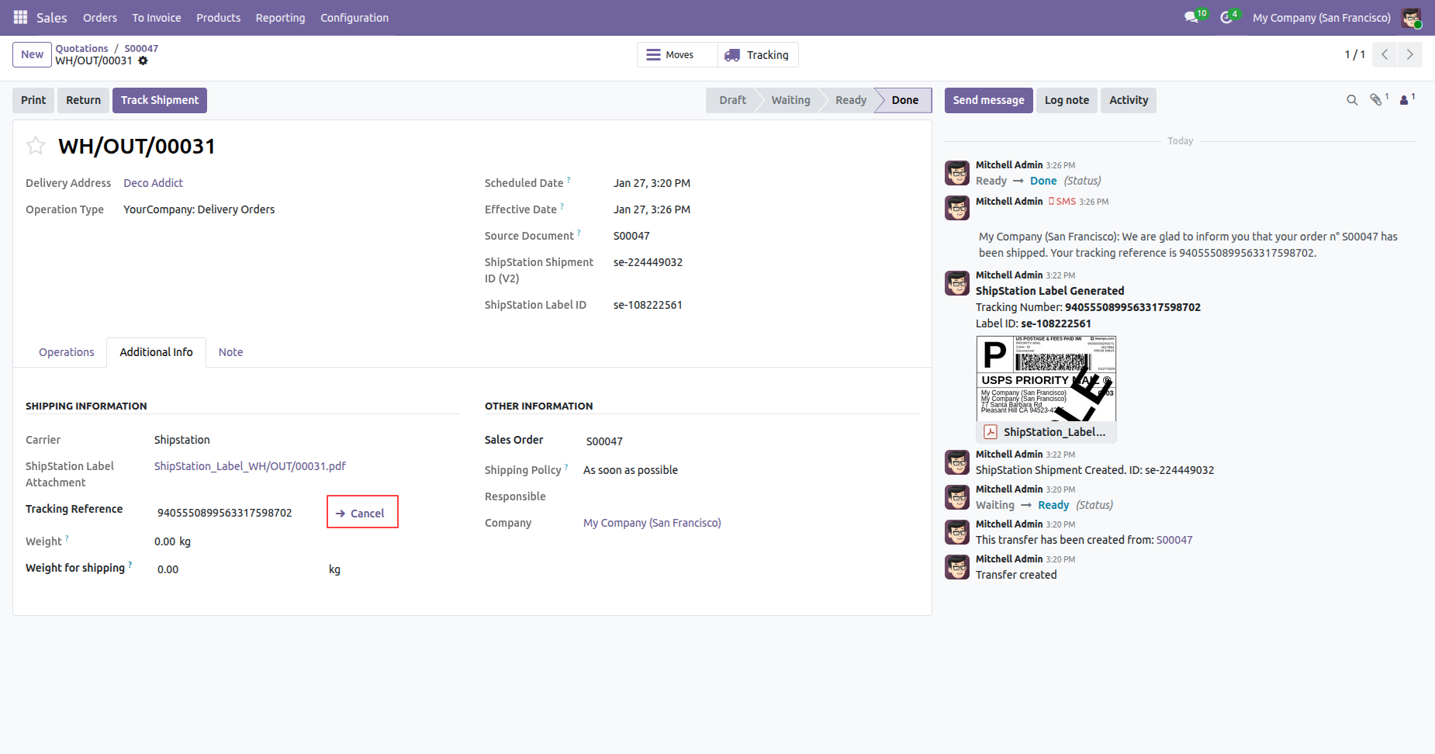Open the Orders menu
The width and height of the screenshot is (1435, 754).
(100, 18)
